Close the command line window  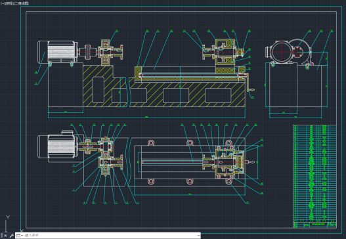click(x=5, y=236)
